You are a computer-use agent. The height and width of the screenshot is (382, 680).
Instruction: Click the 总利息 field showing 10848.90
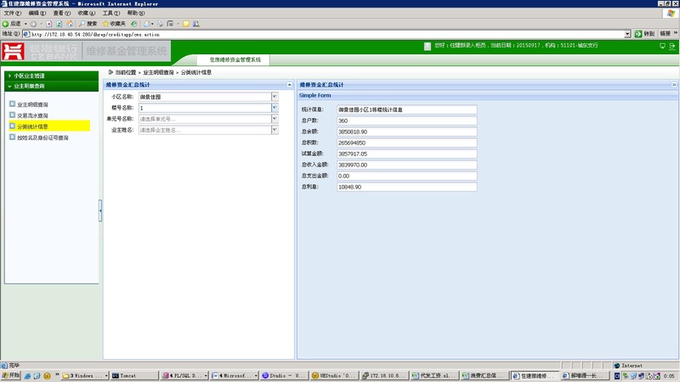click(407, 187)
